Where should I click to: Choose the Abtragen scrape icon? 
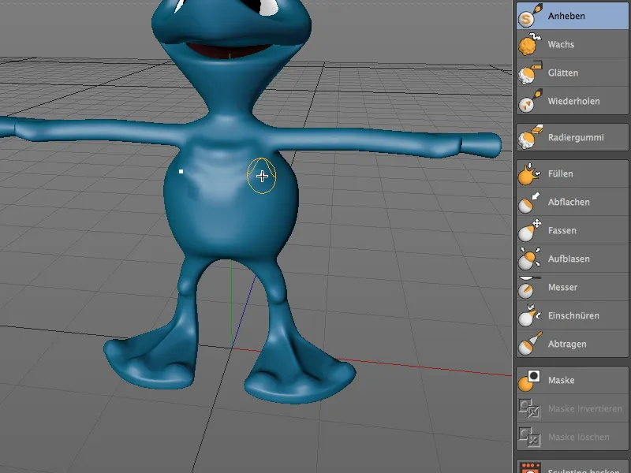point(530,344)
